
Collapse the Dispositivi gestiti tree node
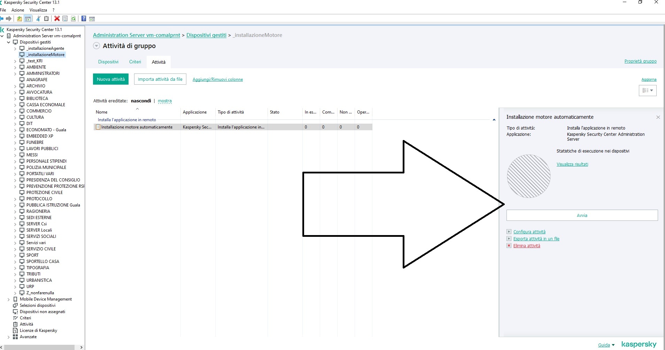(x=9, y=42)
